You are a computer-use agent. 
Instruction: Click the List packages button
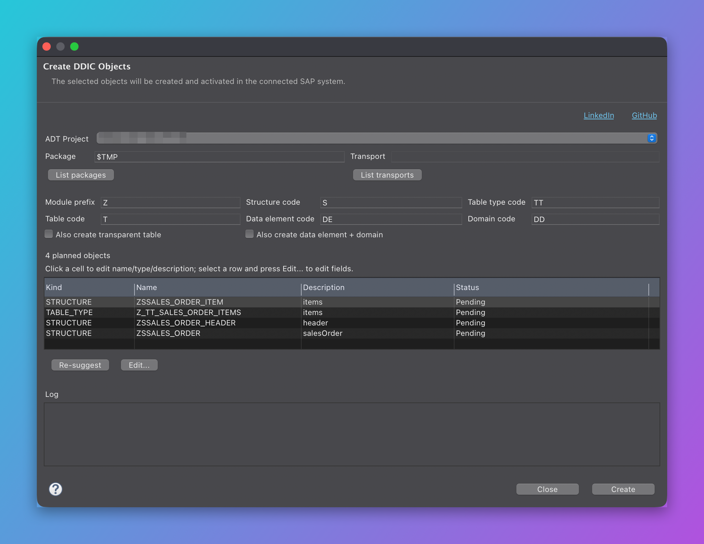coord(81,175)
